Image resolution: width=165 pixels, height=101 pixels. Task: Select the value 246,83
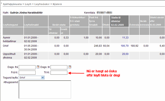click(98, 46)
